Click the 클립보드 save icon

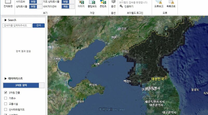point(92,2)
